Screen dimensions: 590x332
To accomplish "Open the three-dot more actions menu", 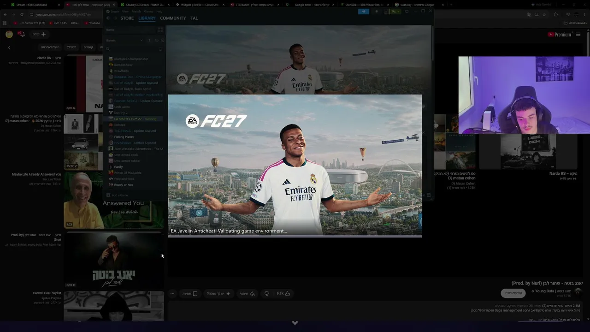I will 172,293.
